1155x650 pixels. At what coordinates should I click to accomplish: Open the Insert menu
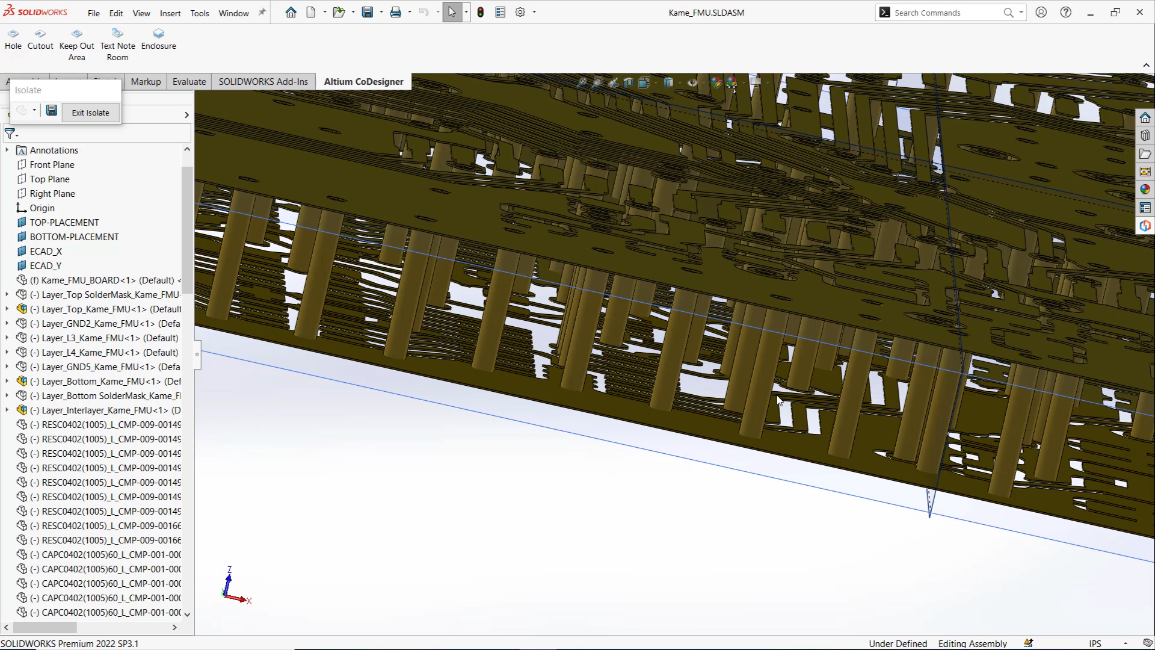170,13
